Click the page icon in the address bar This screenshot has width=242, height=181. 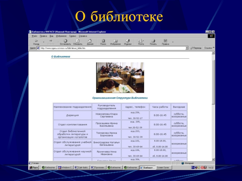click(38, 48)
